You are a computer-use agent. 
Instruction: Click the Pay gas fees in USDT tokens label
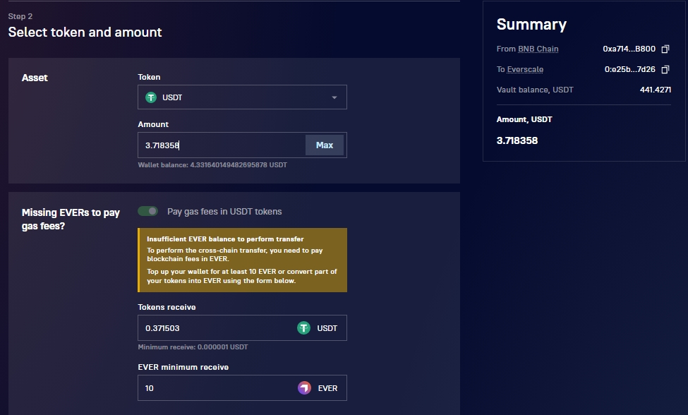pyautogui.click(x=224, y=212)
